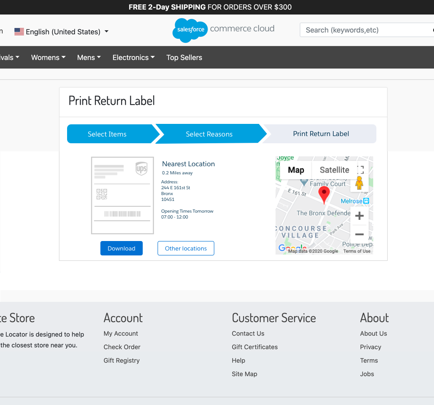Open the Site Map link
This screenshot has height=405, width=434.
(x=244, y=374)
